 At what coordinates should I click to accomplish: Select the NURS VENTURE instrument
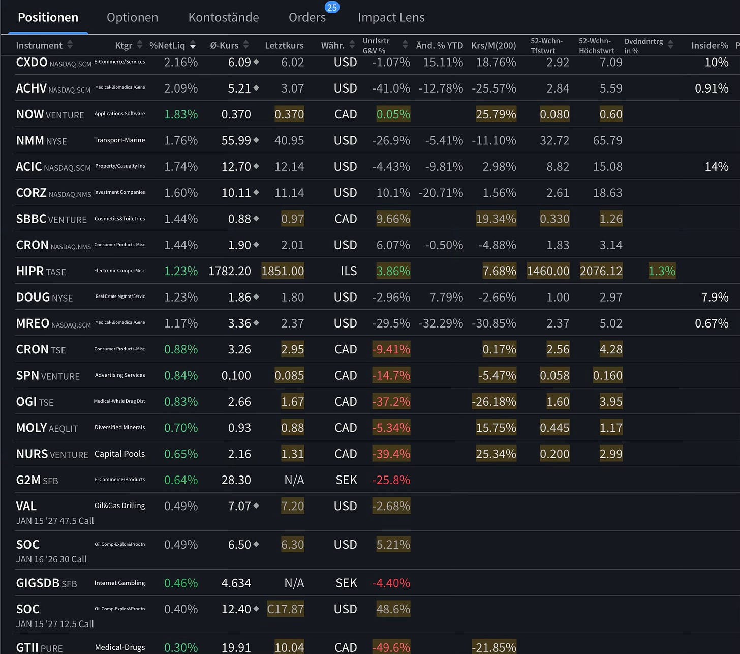pos(52,454)
